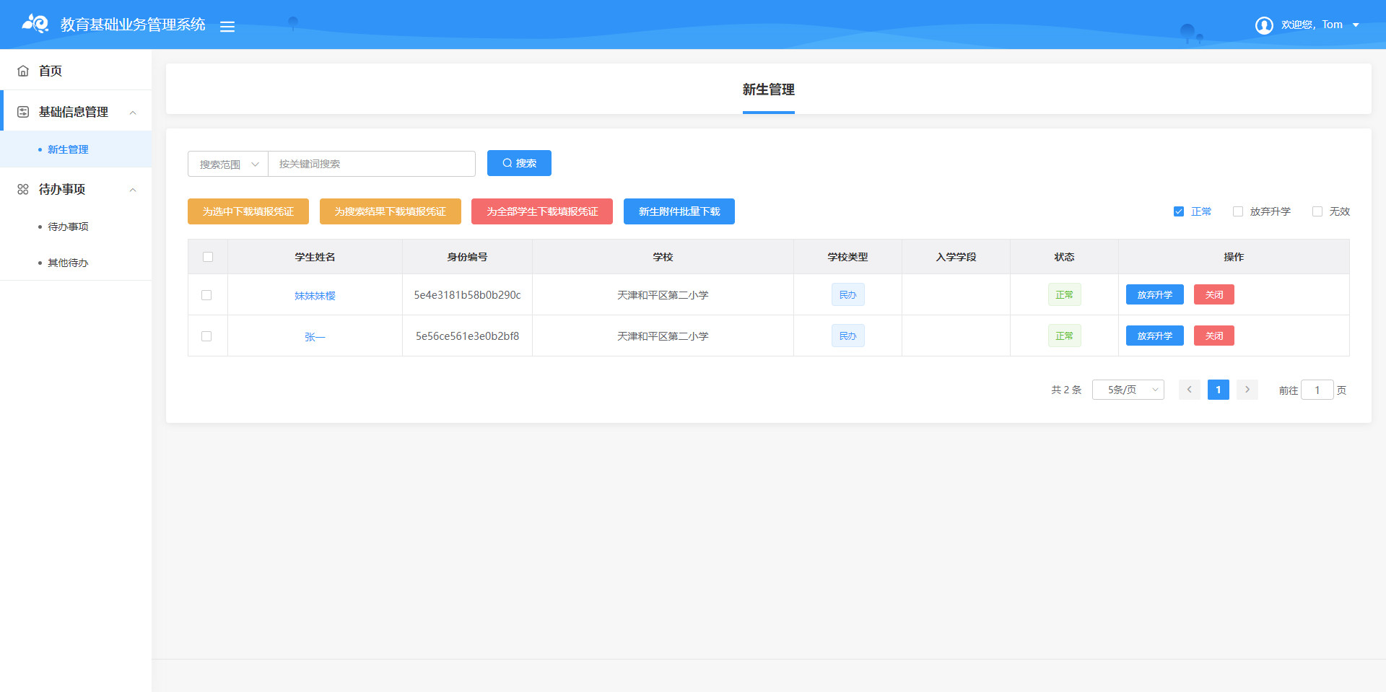Open the 搜索范围 dropdown
The width and height of the screenshot is (1386, 692).
click(228, 164)
